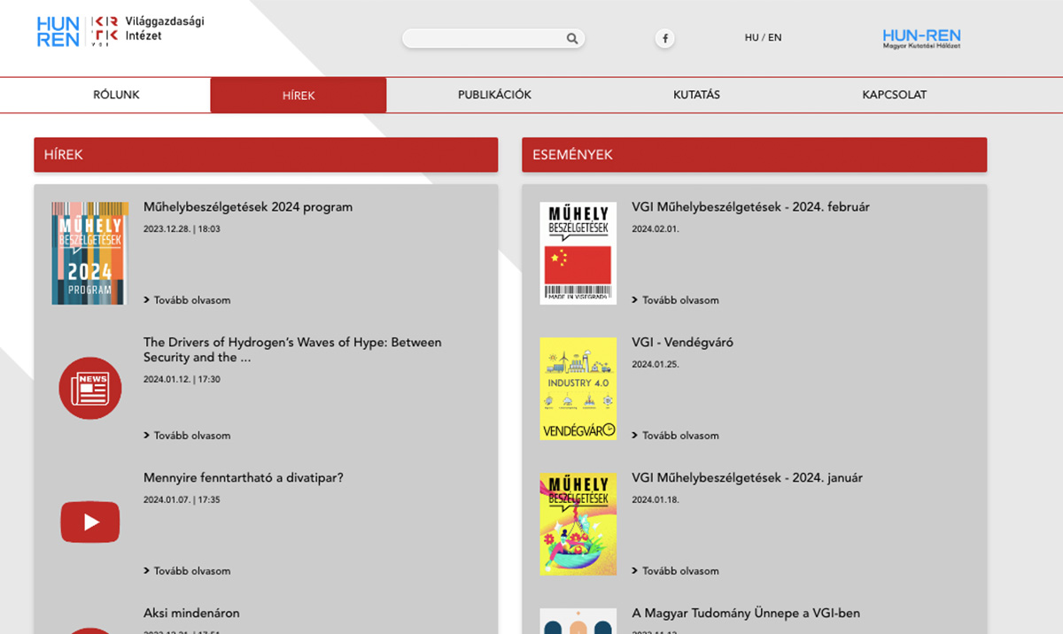The height and width of the screenshot is (634, 1063).
Task: Switch the language to HU
Action: pyautogui.click(x=751, y=38)
